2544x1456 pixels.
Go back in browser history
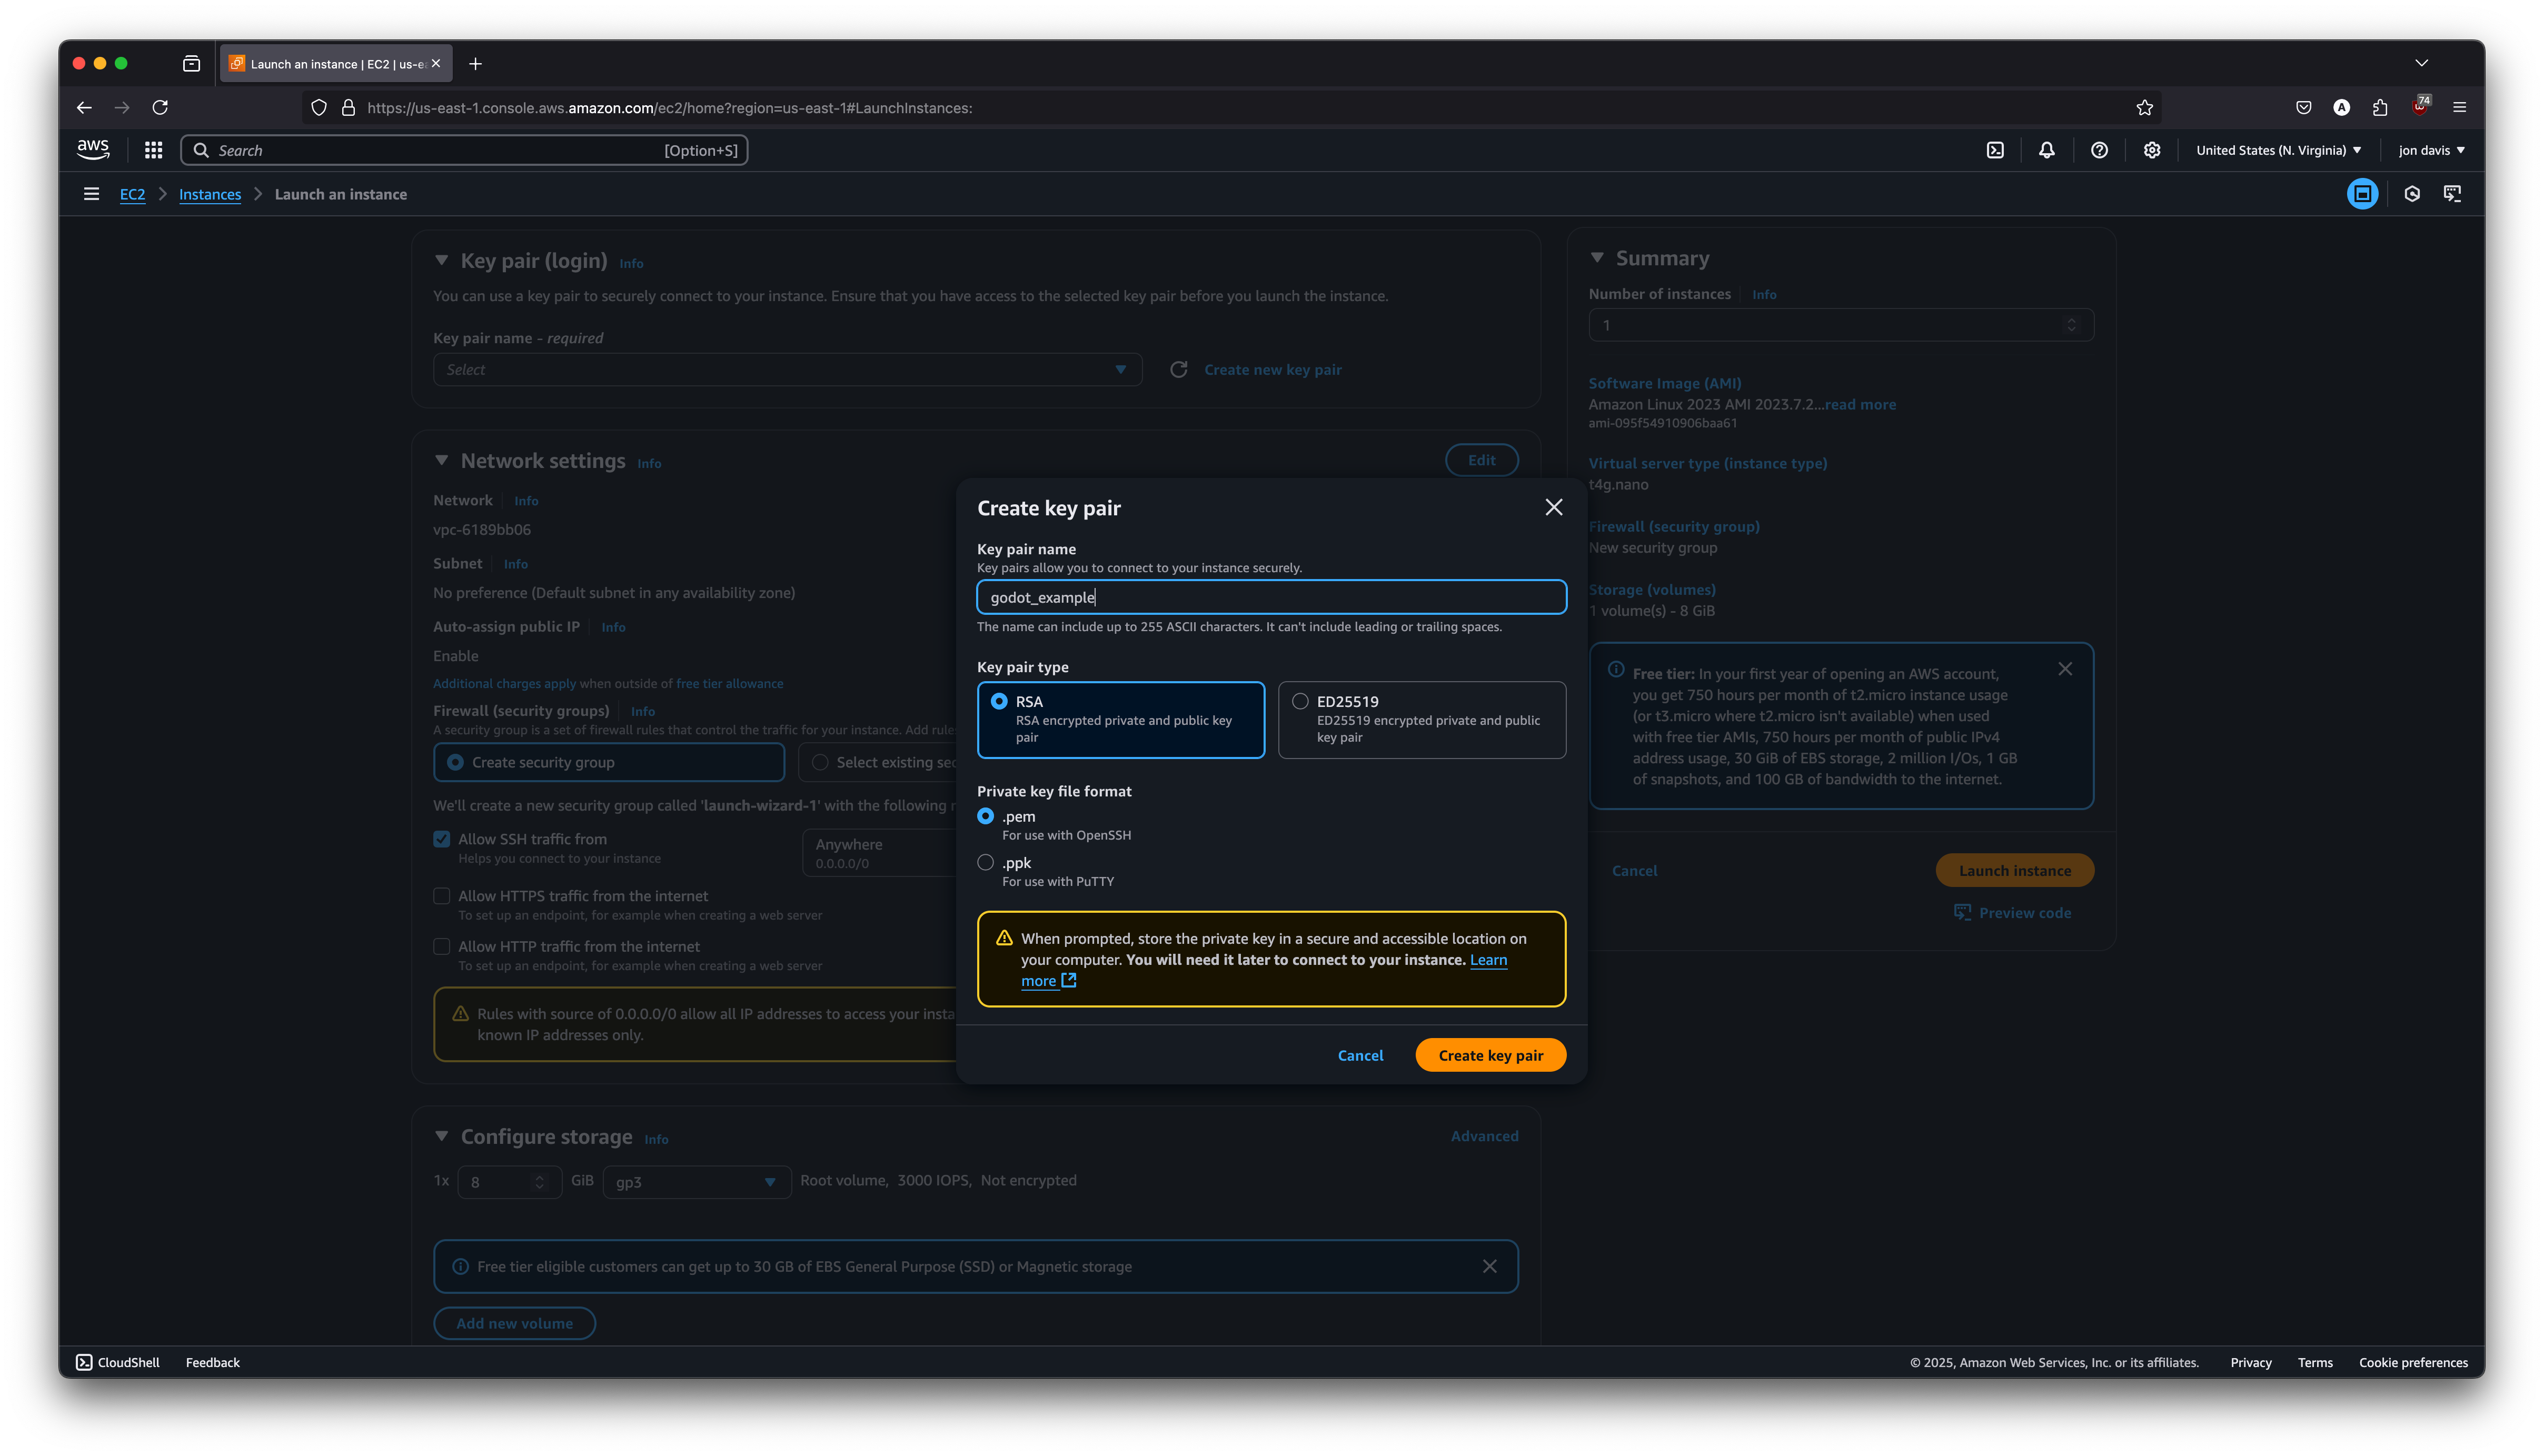pos(84,107)
